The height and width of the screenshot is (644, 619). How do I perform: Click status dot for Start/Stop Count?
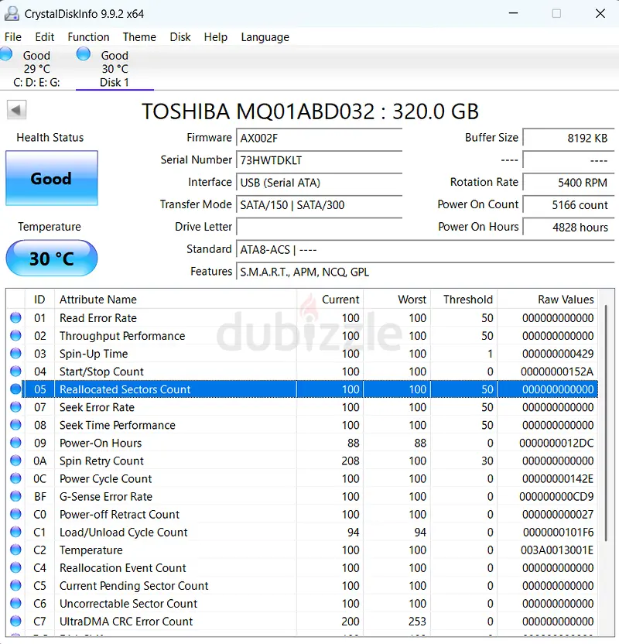[x=15, y=372]
